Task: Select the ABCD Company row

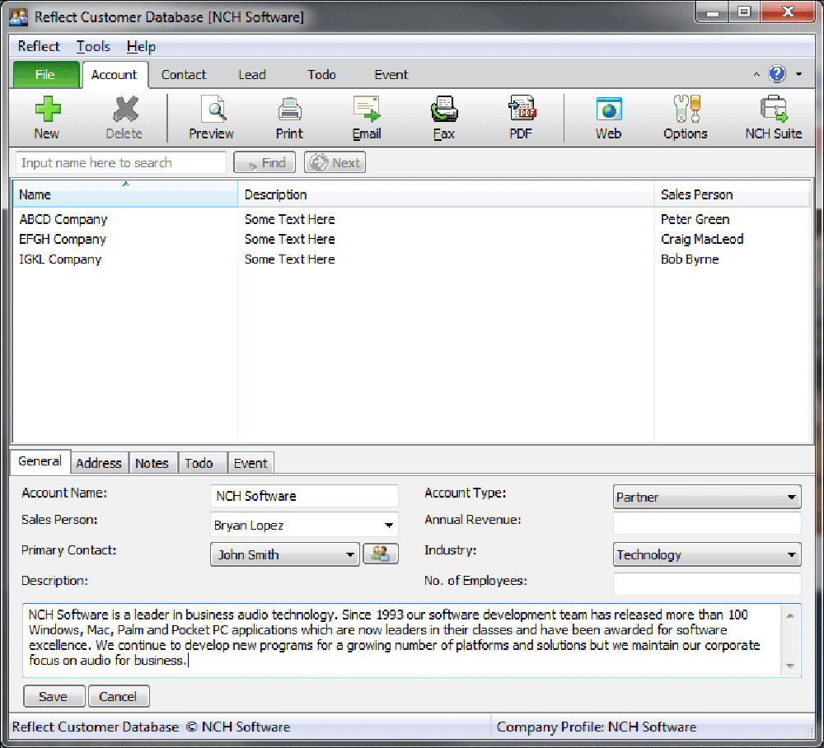Action: (x=411, y=220)
